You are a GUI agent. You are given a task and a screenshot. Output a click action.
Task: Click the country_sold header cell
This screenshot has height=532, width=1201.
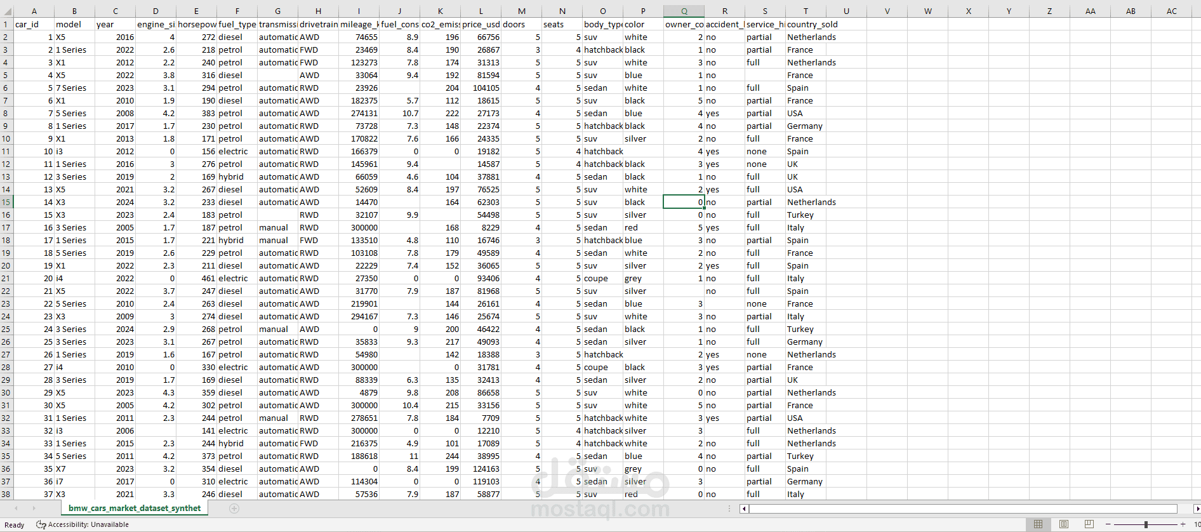coord(806,24)
